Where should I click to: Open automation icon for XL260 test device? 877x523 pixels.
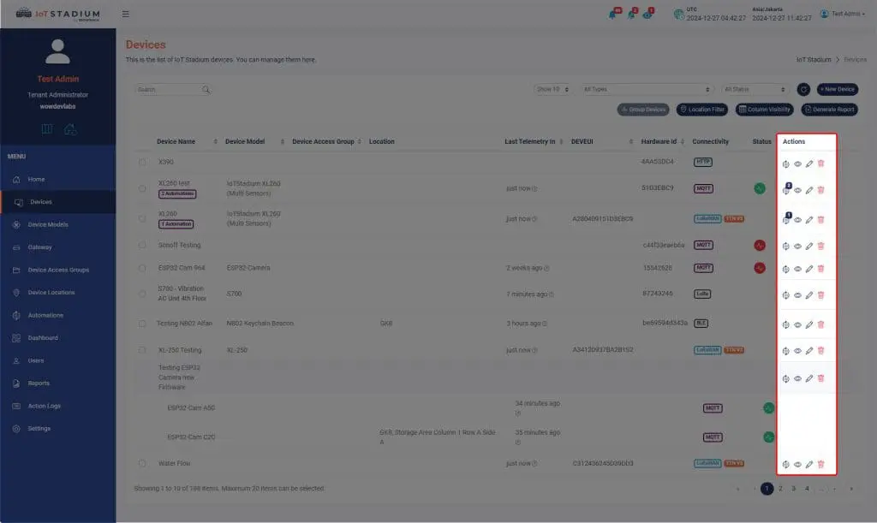tap(786, 191)
